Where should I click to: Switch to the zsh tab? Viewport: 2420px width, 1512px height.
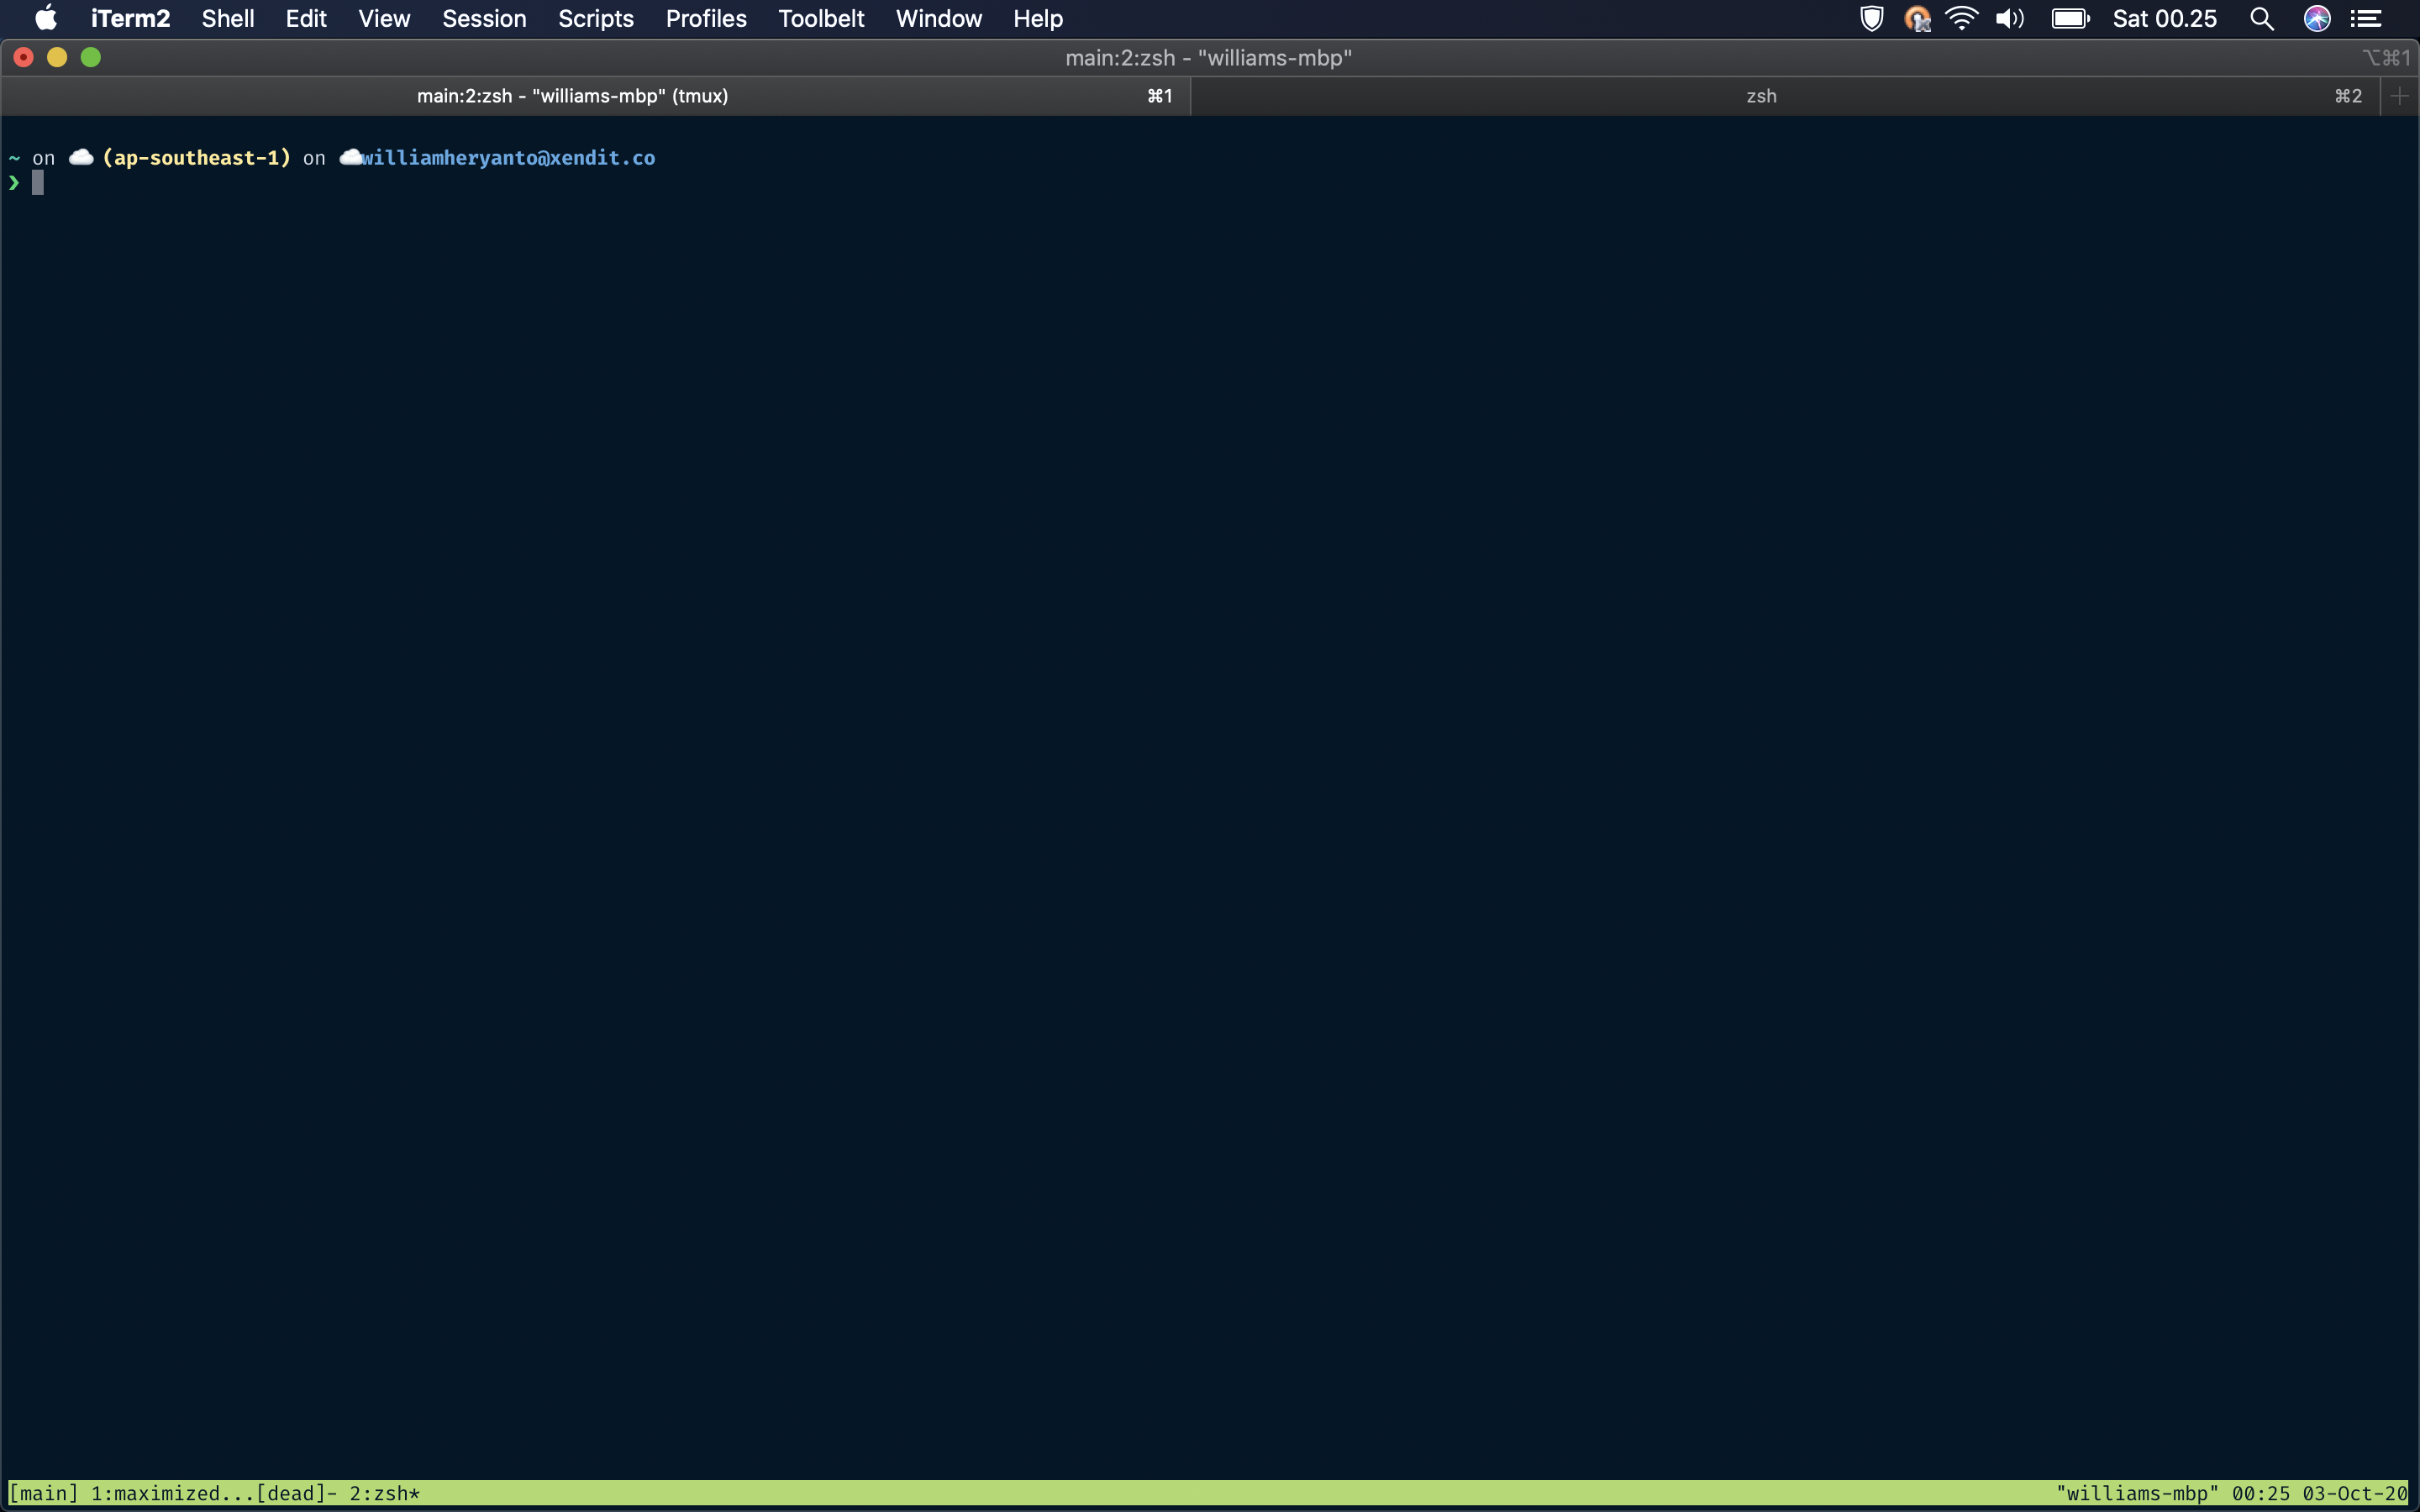[1785, 96]
